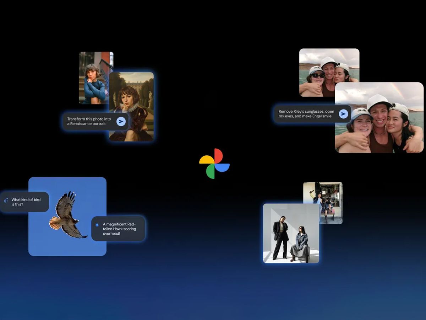Select the original selfie with sunglasses
Screen dimensions: 426x320
point(328,71)
